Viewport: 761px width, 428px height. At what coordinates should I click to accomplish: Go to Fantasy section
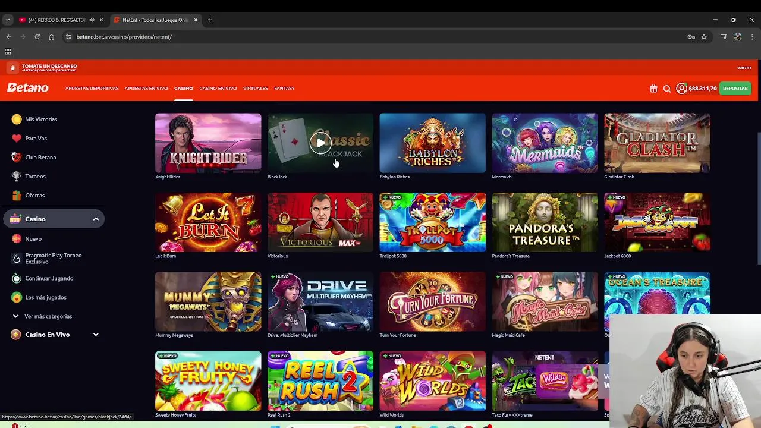click(284, 89)
